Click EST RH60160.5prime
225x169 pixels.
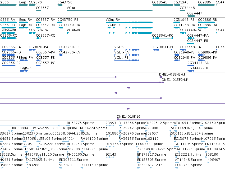(68, 157)
